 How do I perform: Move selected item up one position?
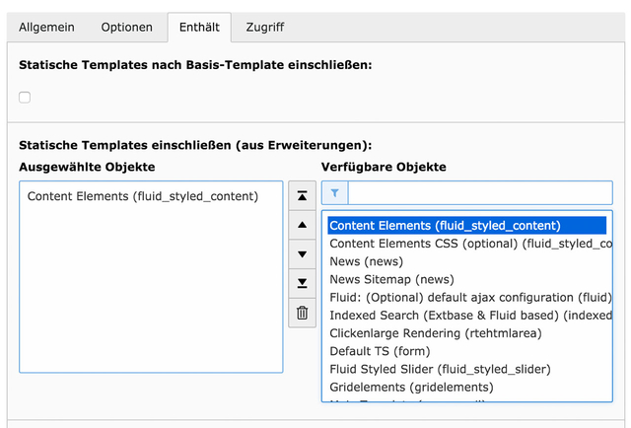[x=303, y=225]
